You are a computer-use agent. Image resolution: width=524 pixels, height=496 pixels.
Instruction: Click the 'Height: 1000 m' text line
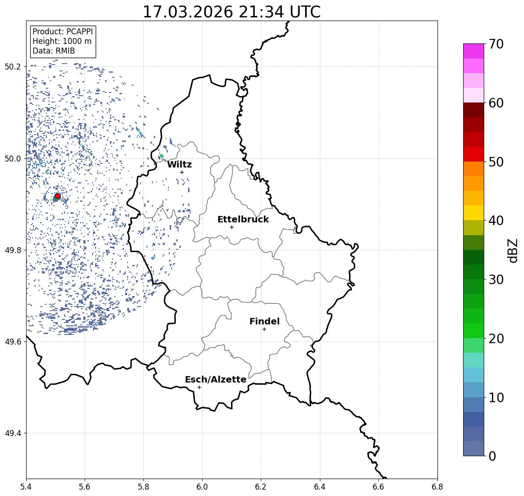pos(62,41)
